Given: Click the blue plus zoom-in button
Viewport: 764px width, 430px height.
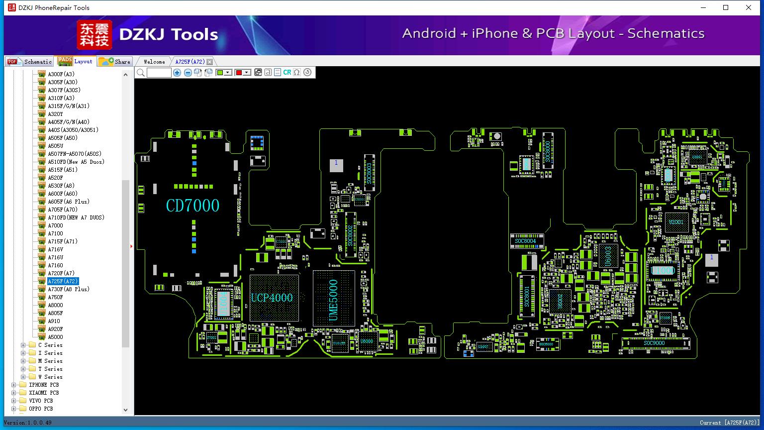Looking at the screenshot, I should coord(177,73).
